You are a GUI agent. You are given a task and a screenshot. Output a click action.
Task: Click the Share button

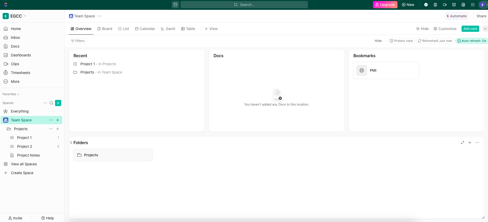(481, 16)
